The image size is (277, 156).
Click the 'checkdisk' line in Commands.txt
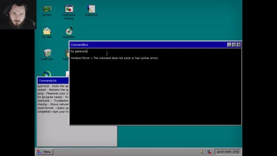point(53,101)
